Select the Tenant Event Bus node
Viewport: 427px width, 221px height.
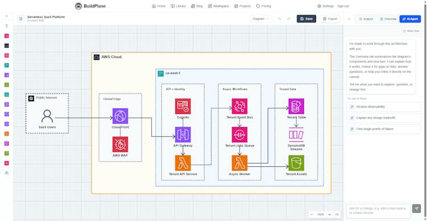point(239,107)
